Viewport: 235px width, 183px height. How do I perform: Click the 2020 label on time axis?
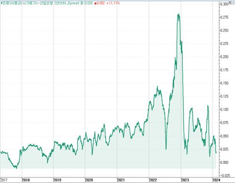[89, 180]
